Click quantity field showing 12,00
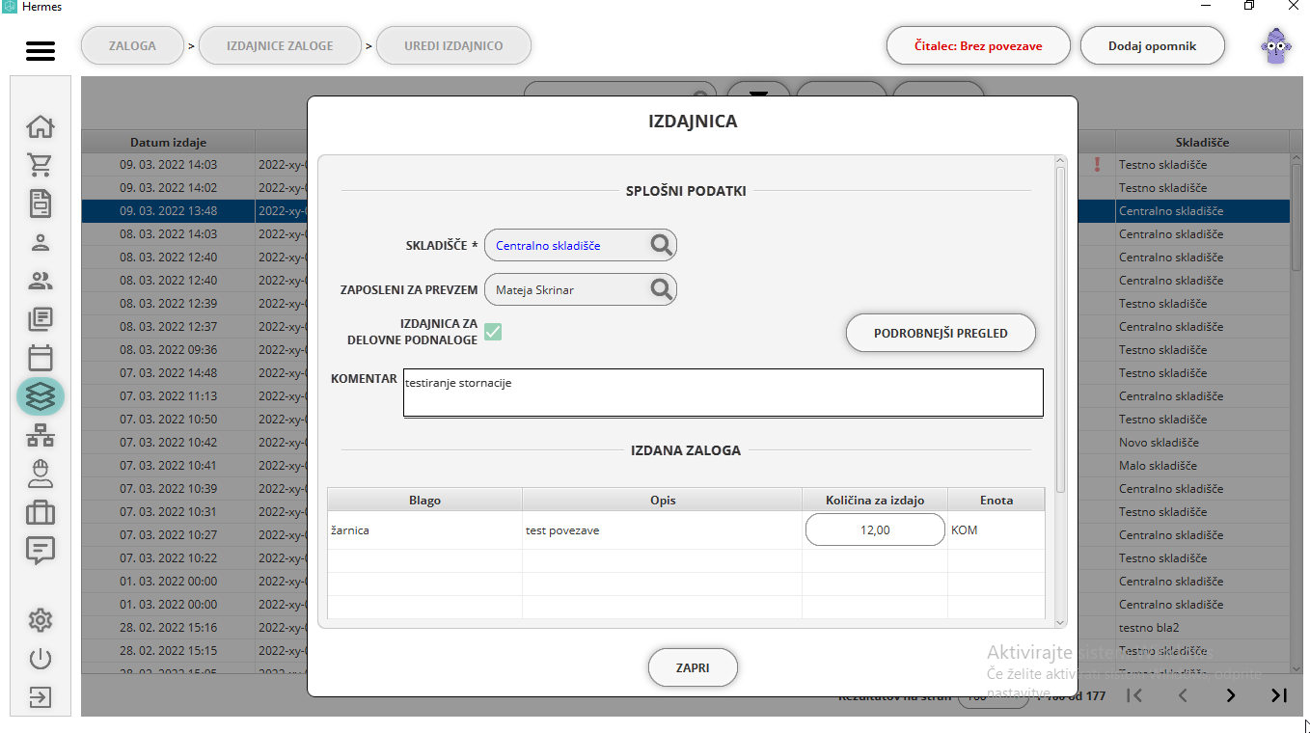The width and height of the screenshot is (1310, 733). point(875,529)
